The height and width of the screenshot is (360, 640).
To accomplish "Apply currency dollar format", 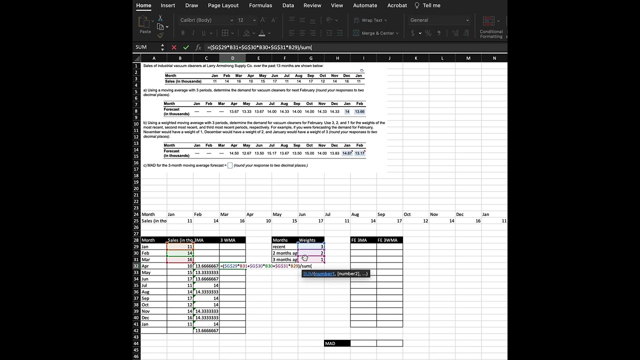I will 412,33.
